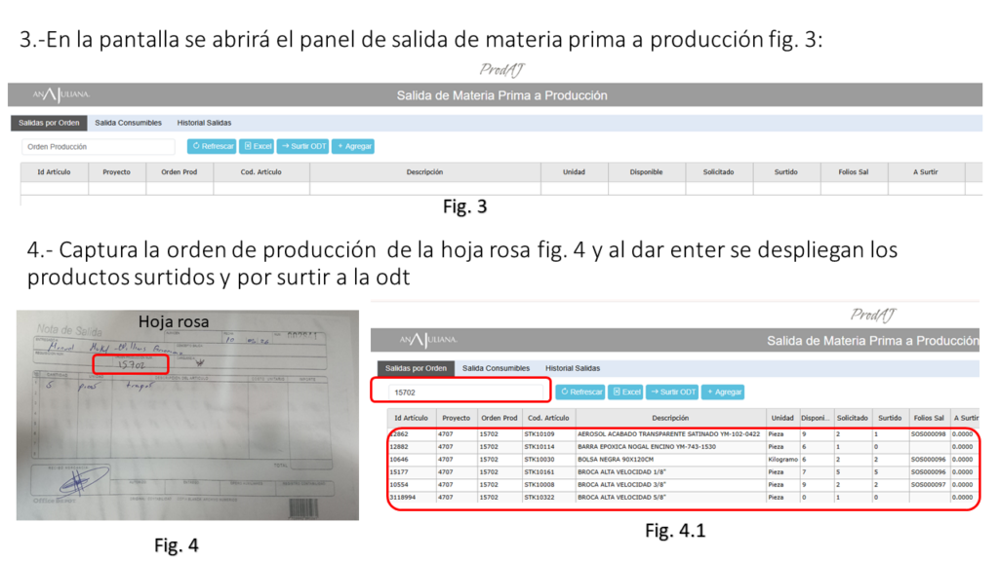Click Agregar button in the Fig. 3 panel
999x561 pixels.
coord(353,146)
